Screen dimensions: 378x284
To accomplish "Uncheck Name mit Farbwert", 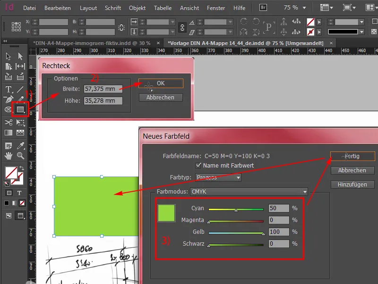I will click(x=198, y=165).
